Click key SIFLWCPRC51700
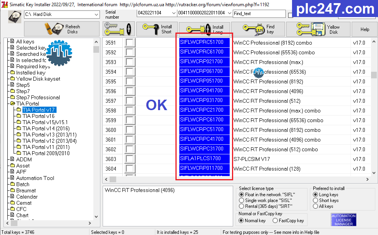The height and width of the screenshot is (235, 378). [204, 42]
